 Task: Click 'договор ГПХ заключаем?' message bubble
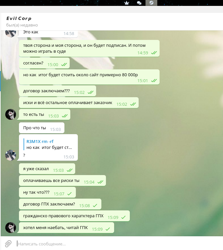pos(60,204)
